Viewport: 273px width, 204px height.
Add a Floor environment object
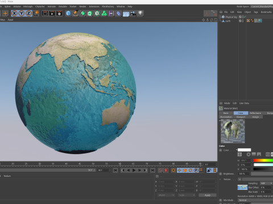[126, 14]
